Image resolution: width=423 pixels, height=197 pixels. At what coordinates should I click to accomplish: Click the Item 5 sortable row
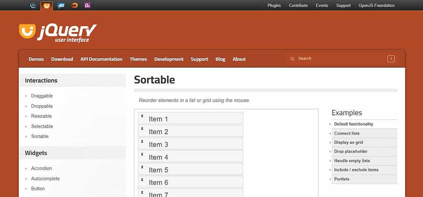click(191, 169)
